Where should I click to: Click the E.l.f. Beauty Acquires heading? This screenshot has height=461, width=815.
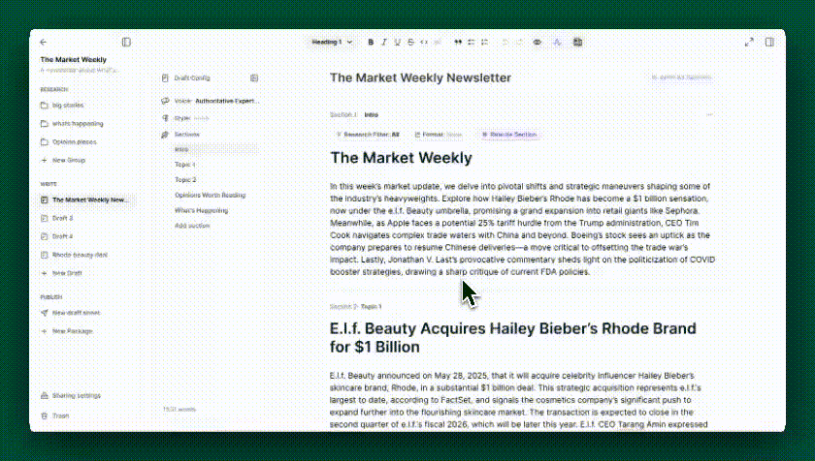click(x=513, y=338)
